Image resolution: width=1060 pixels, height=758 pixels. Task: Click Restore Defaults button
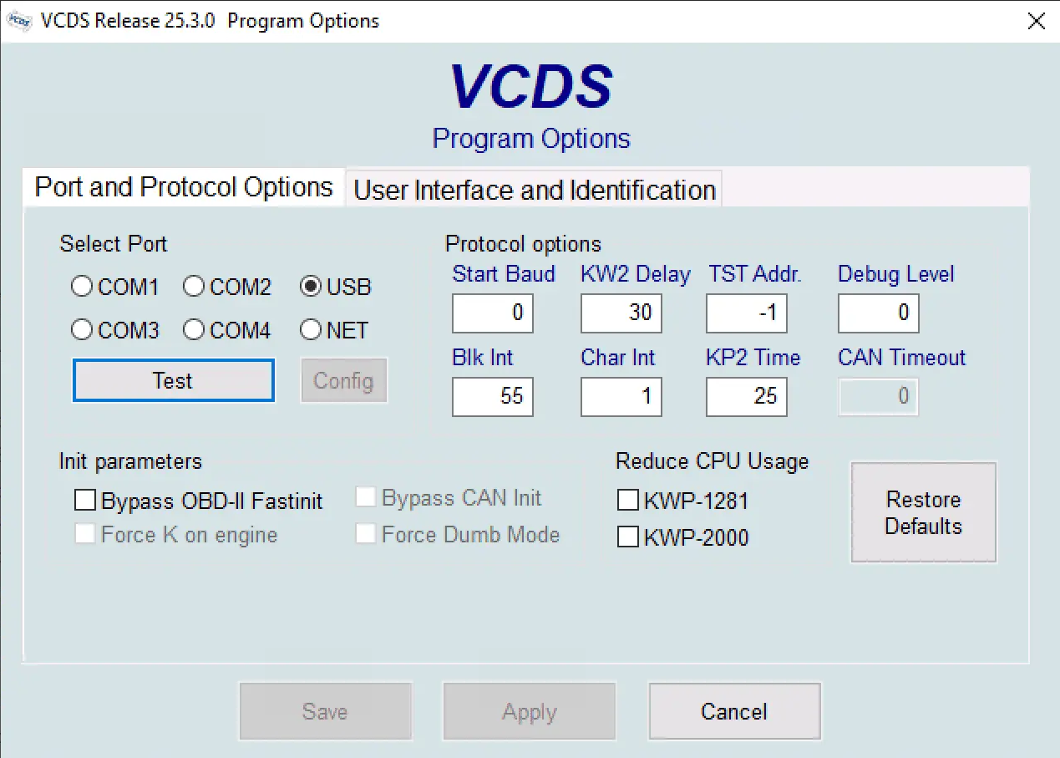924,512
